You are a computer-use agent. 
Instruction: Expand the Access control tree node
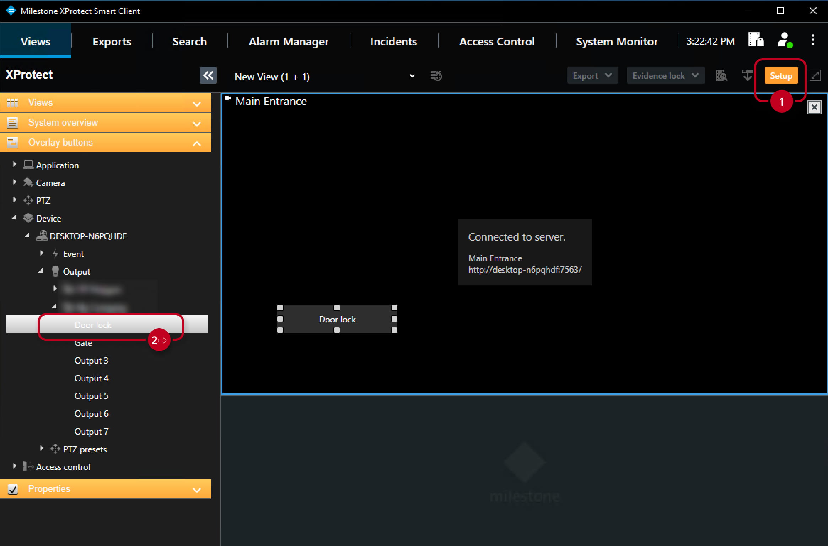coord(15,466)
